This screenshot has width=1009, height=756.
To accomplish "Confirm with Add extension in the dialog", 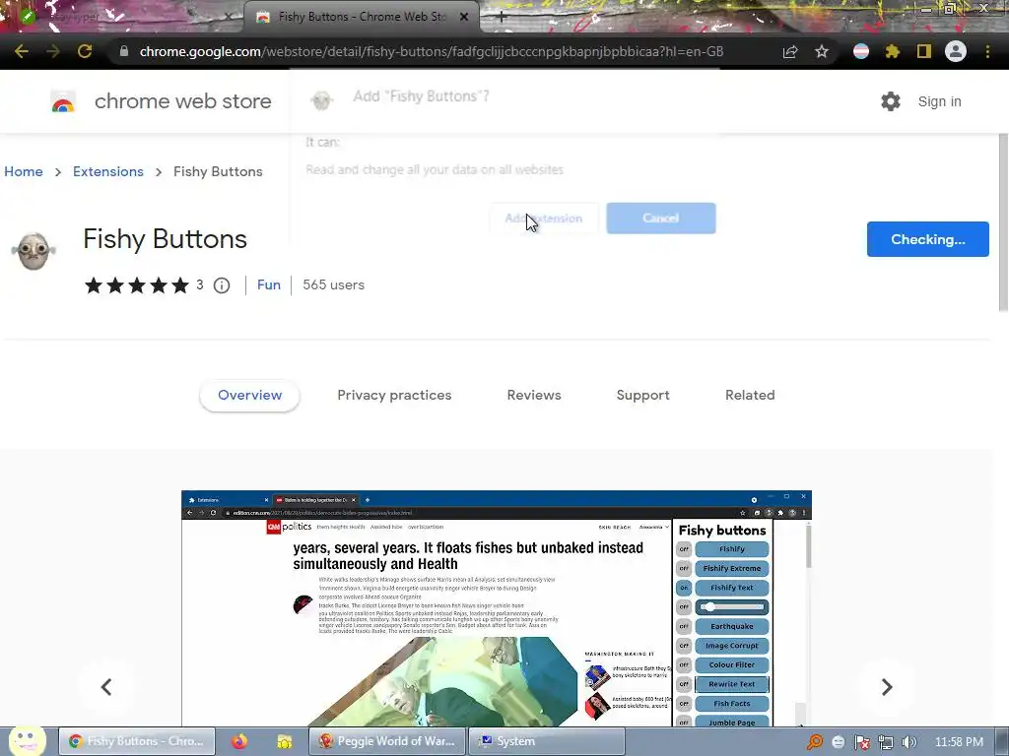I will [x=544, y=219].
